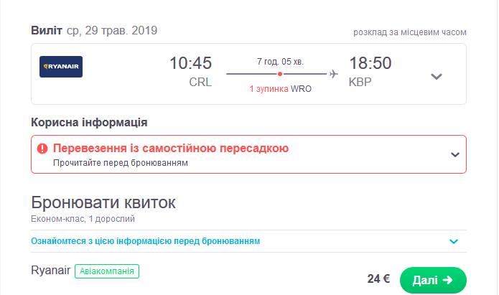
Task: Click the airplane icon on route line
Action: [333, 73]
